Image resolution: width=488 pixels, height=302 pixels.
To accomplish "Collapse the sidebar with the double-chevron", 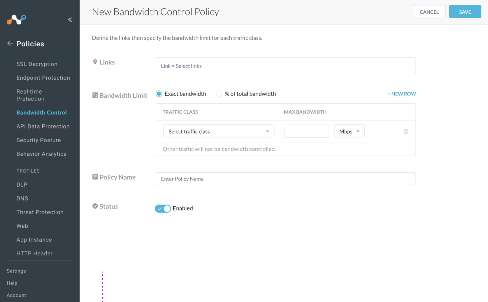I will [x=70, y=20].
